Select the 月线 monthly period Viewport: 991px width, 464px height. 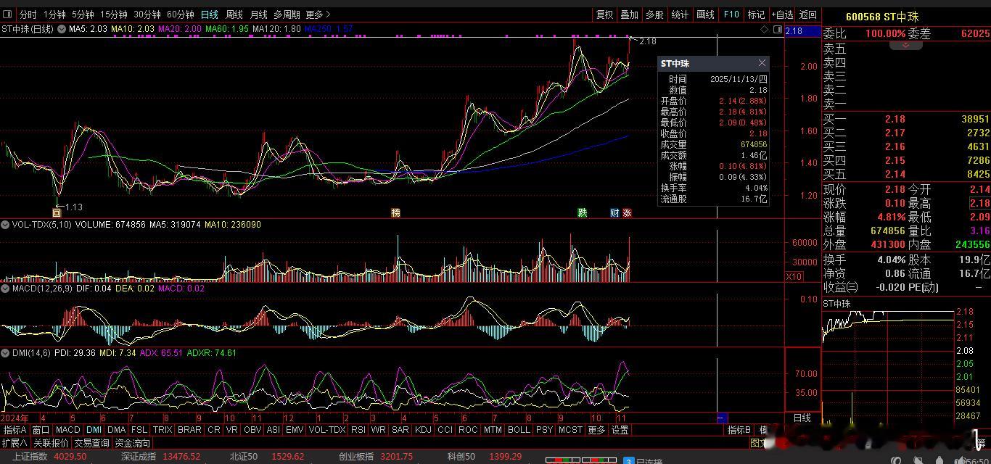tap(259, 14)
